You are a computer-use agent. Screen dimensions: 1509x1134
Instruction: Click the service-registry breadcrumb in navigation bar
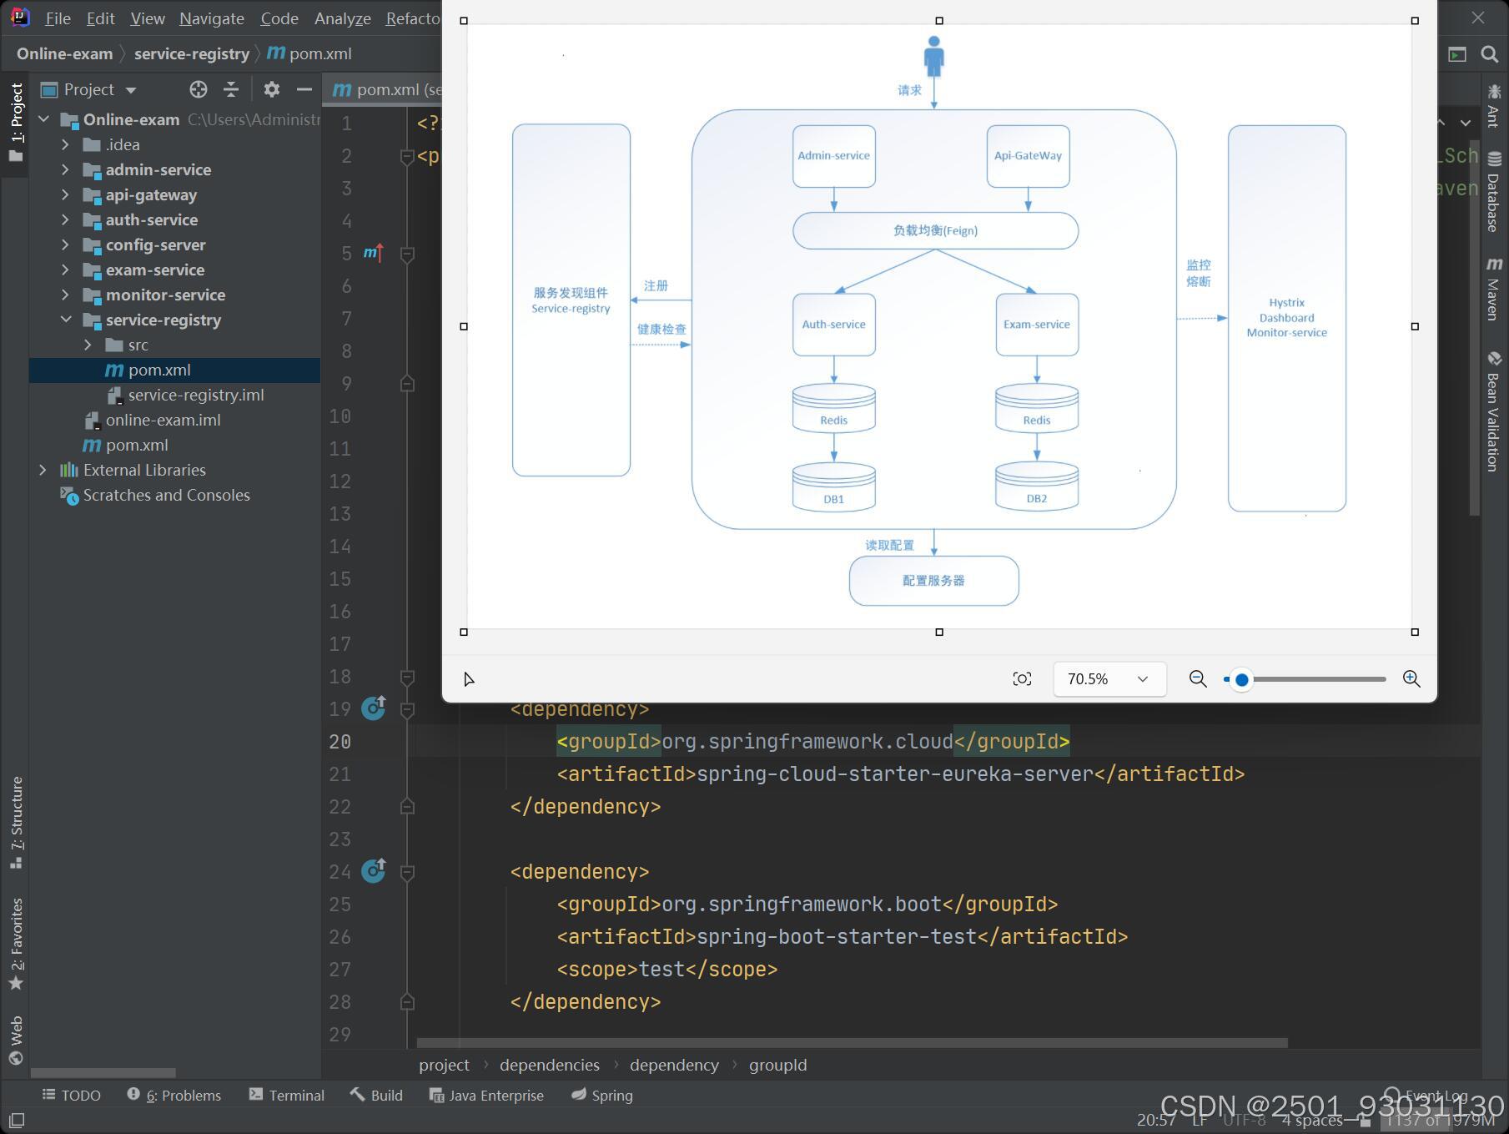[x=192, y=54]
